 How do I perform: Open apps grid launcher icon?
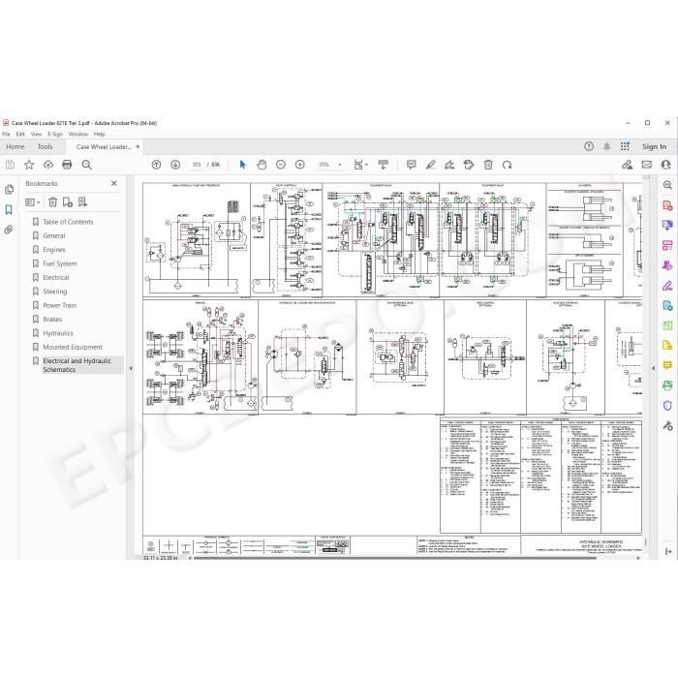[625, 146]
